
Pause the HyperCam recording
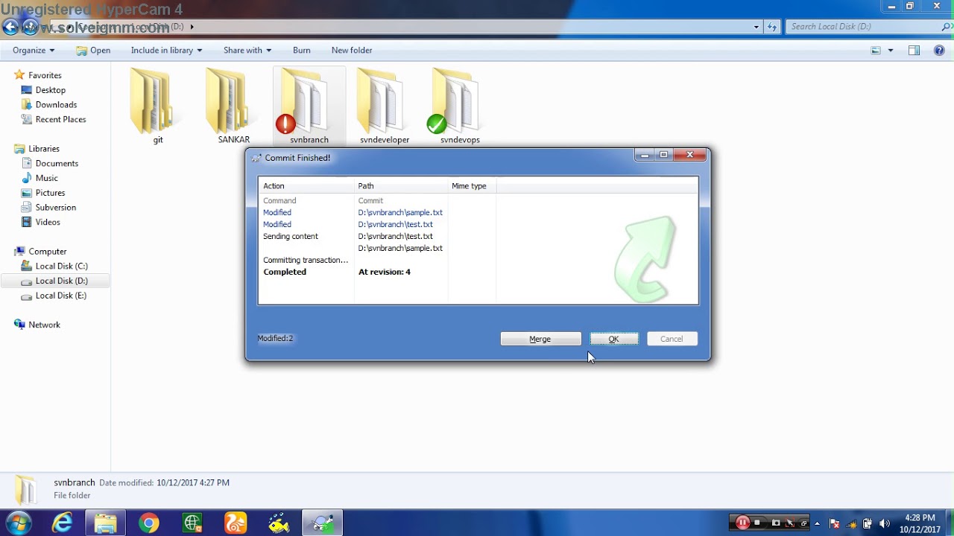click(x=742, y=523)
